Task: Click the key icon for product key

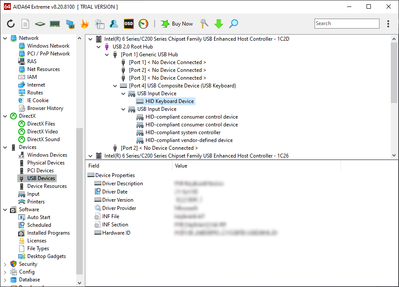Action: [x=204, y=24]
